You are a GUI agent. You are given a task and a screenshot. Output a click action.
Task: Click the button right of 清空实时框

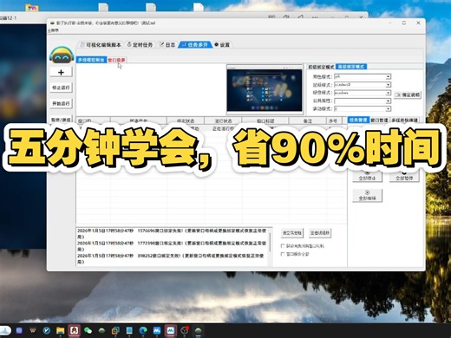tap(320, 233)
